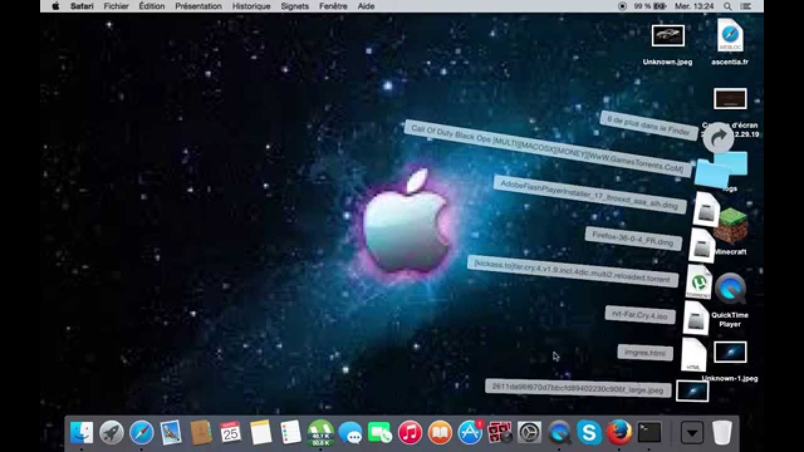Open App Store icon with badge

[x=470, y=432]
